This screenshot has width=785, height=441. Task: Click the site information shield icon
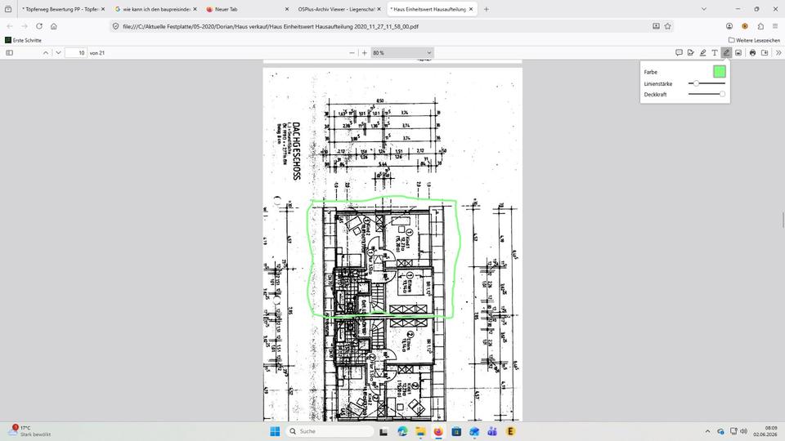click(x=115, y=26)
